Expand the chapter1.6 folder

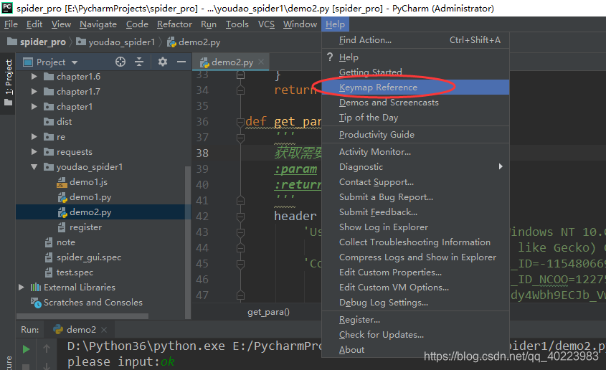click(x=34, y=77)
